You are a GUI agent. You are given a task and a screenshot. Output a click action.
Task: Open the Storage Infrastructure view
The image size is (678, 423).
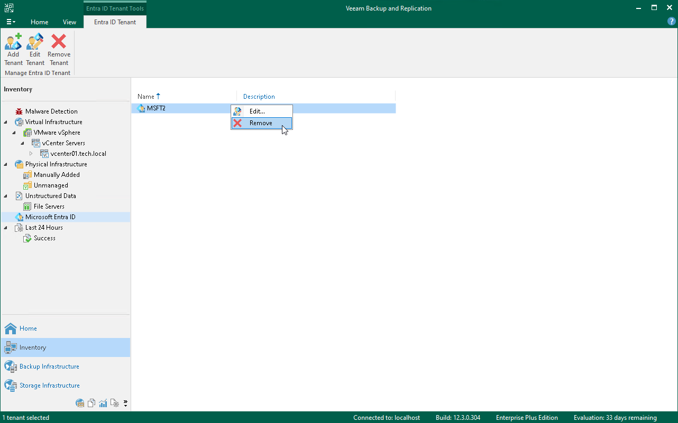pyautogui.click(x=65, y=386)
